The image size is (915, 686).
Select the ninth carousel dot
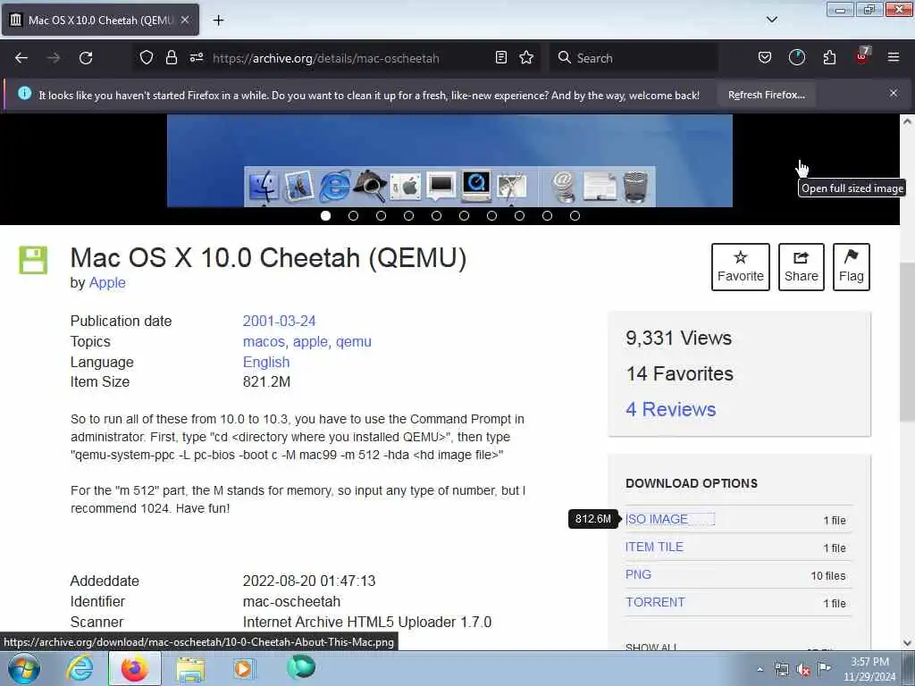(x=548, y=216)
